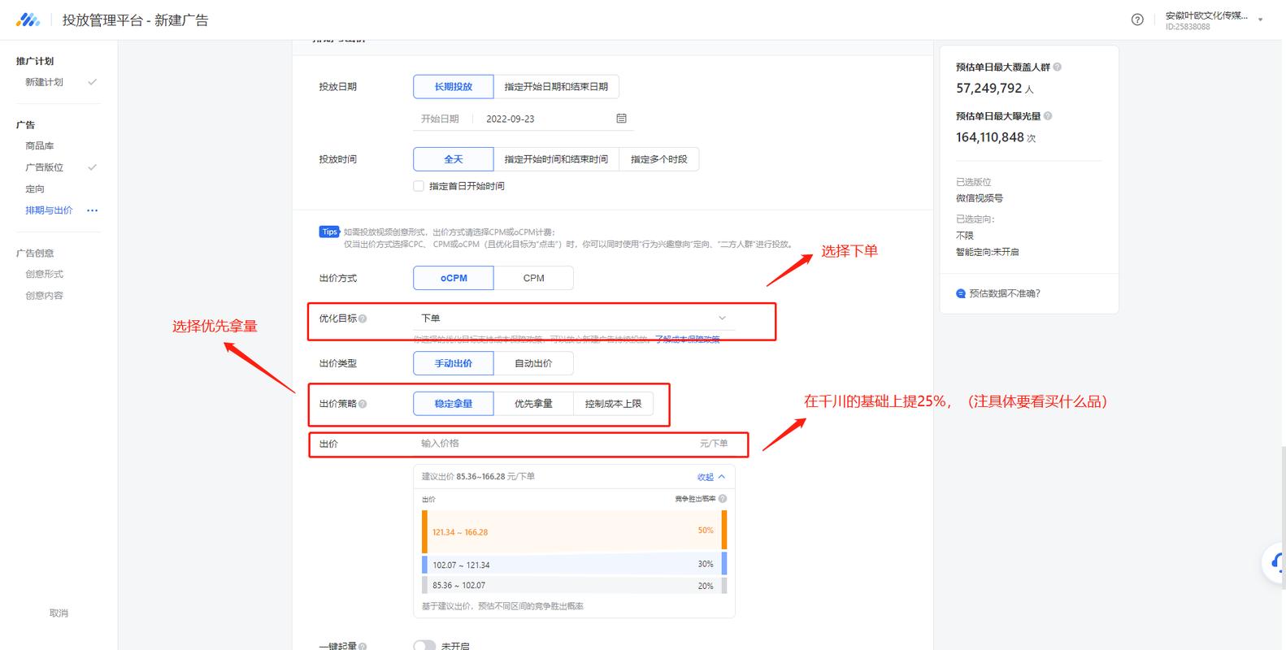Select 控制成本上限 strategy
This screenshot has height=650, width=1286.
point(613,404)
